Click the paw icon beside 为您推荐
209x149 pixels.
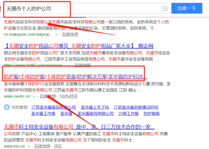point(6,107)
